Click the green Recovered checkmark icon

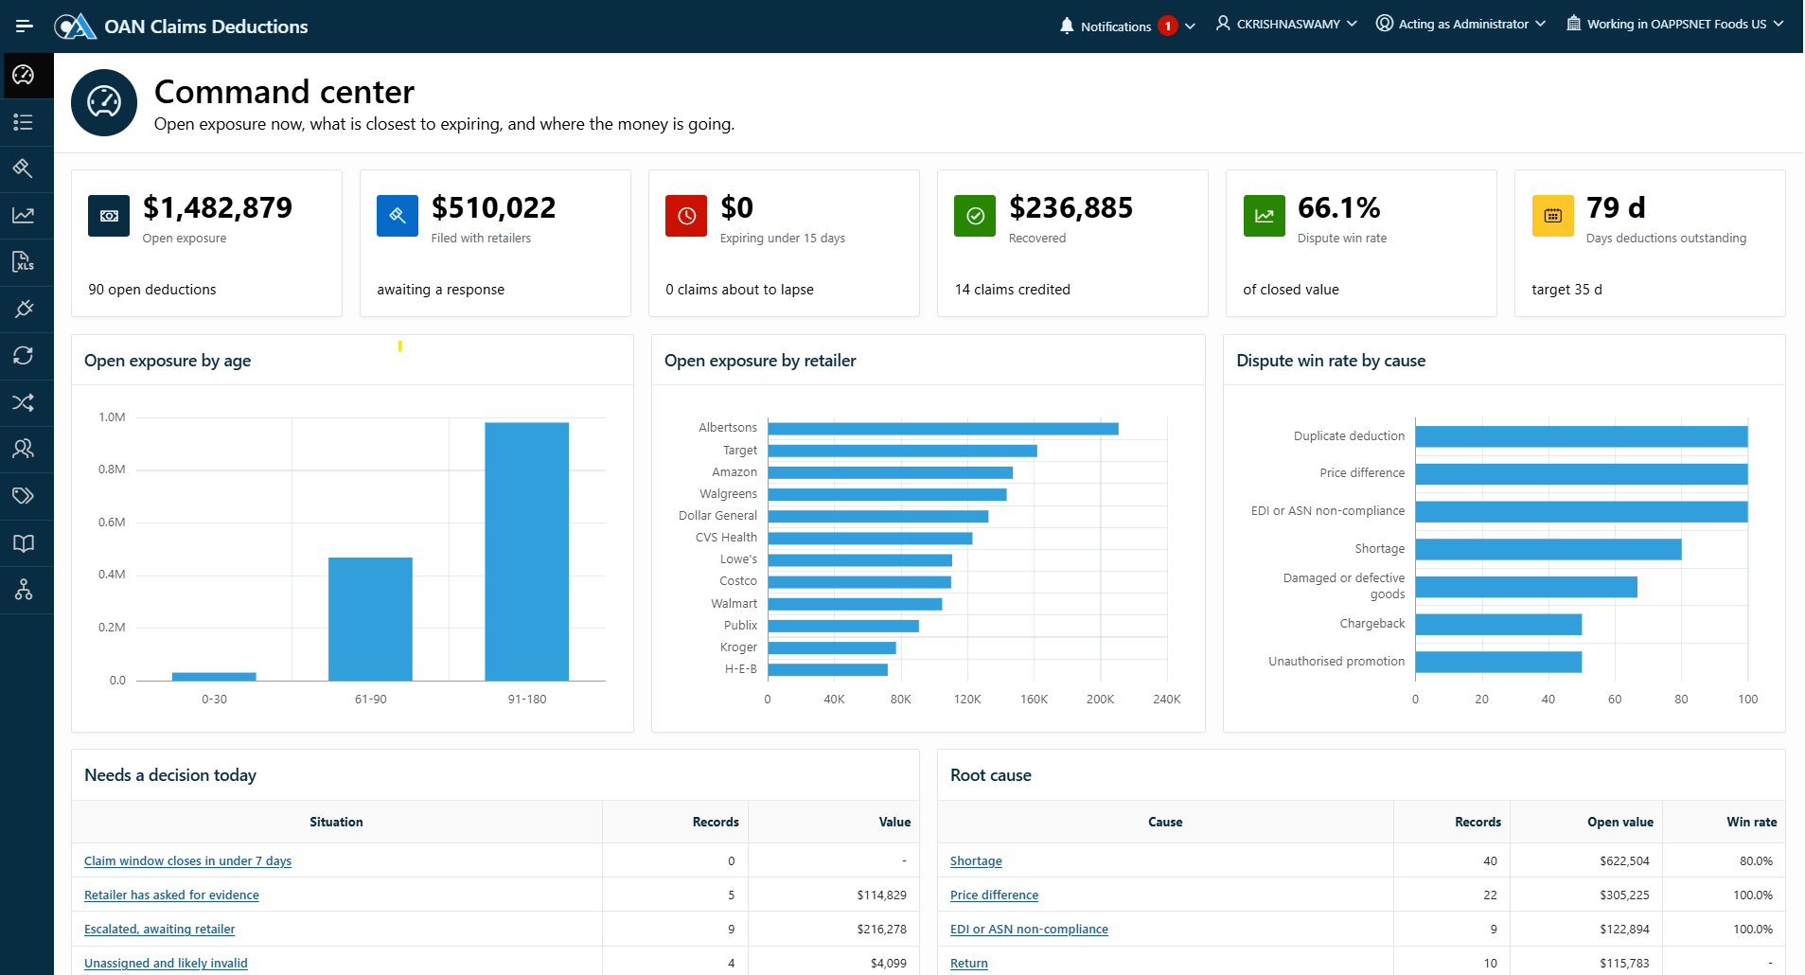975,216
